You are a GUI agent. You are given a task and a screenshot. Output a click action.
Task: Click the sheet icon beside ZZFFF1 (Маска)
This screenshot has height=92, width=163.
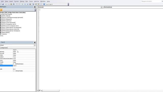[1, 16]
